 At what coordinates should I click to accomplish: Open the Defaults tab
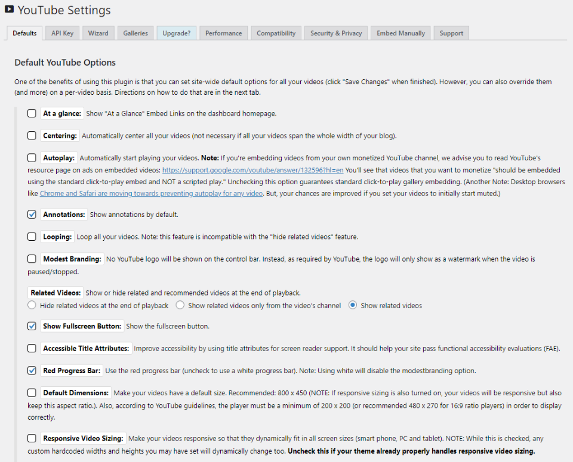[x=24, y=33]
